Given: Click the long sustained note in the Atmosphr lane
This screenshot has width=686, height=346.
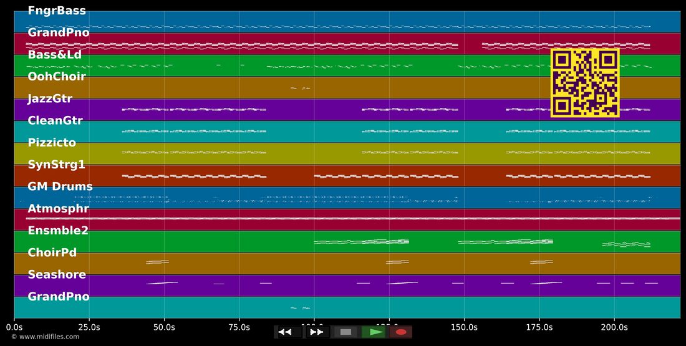Looking at the screenshot, I should tap(353, 218).
